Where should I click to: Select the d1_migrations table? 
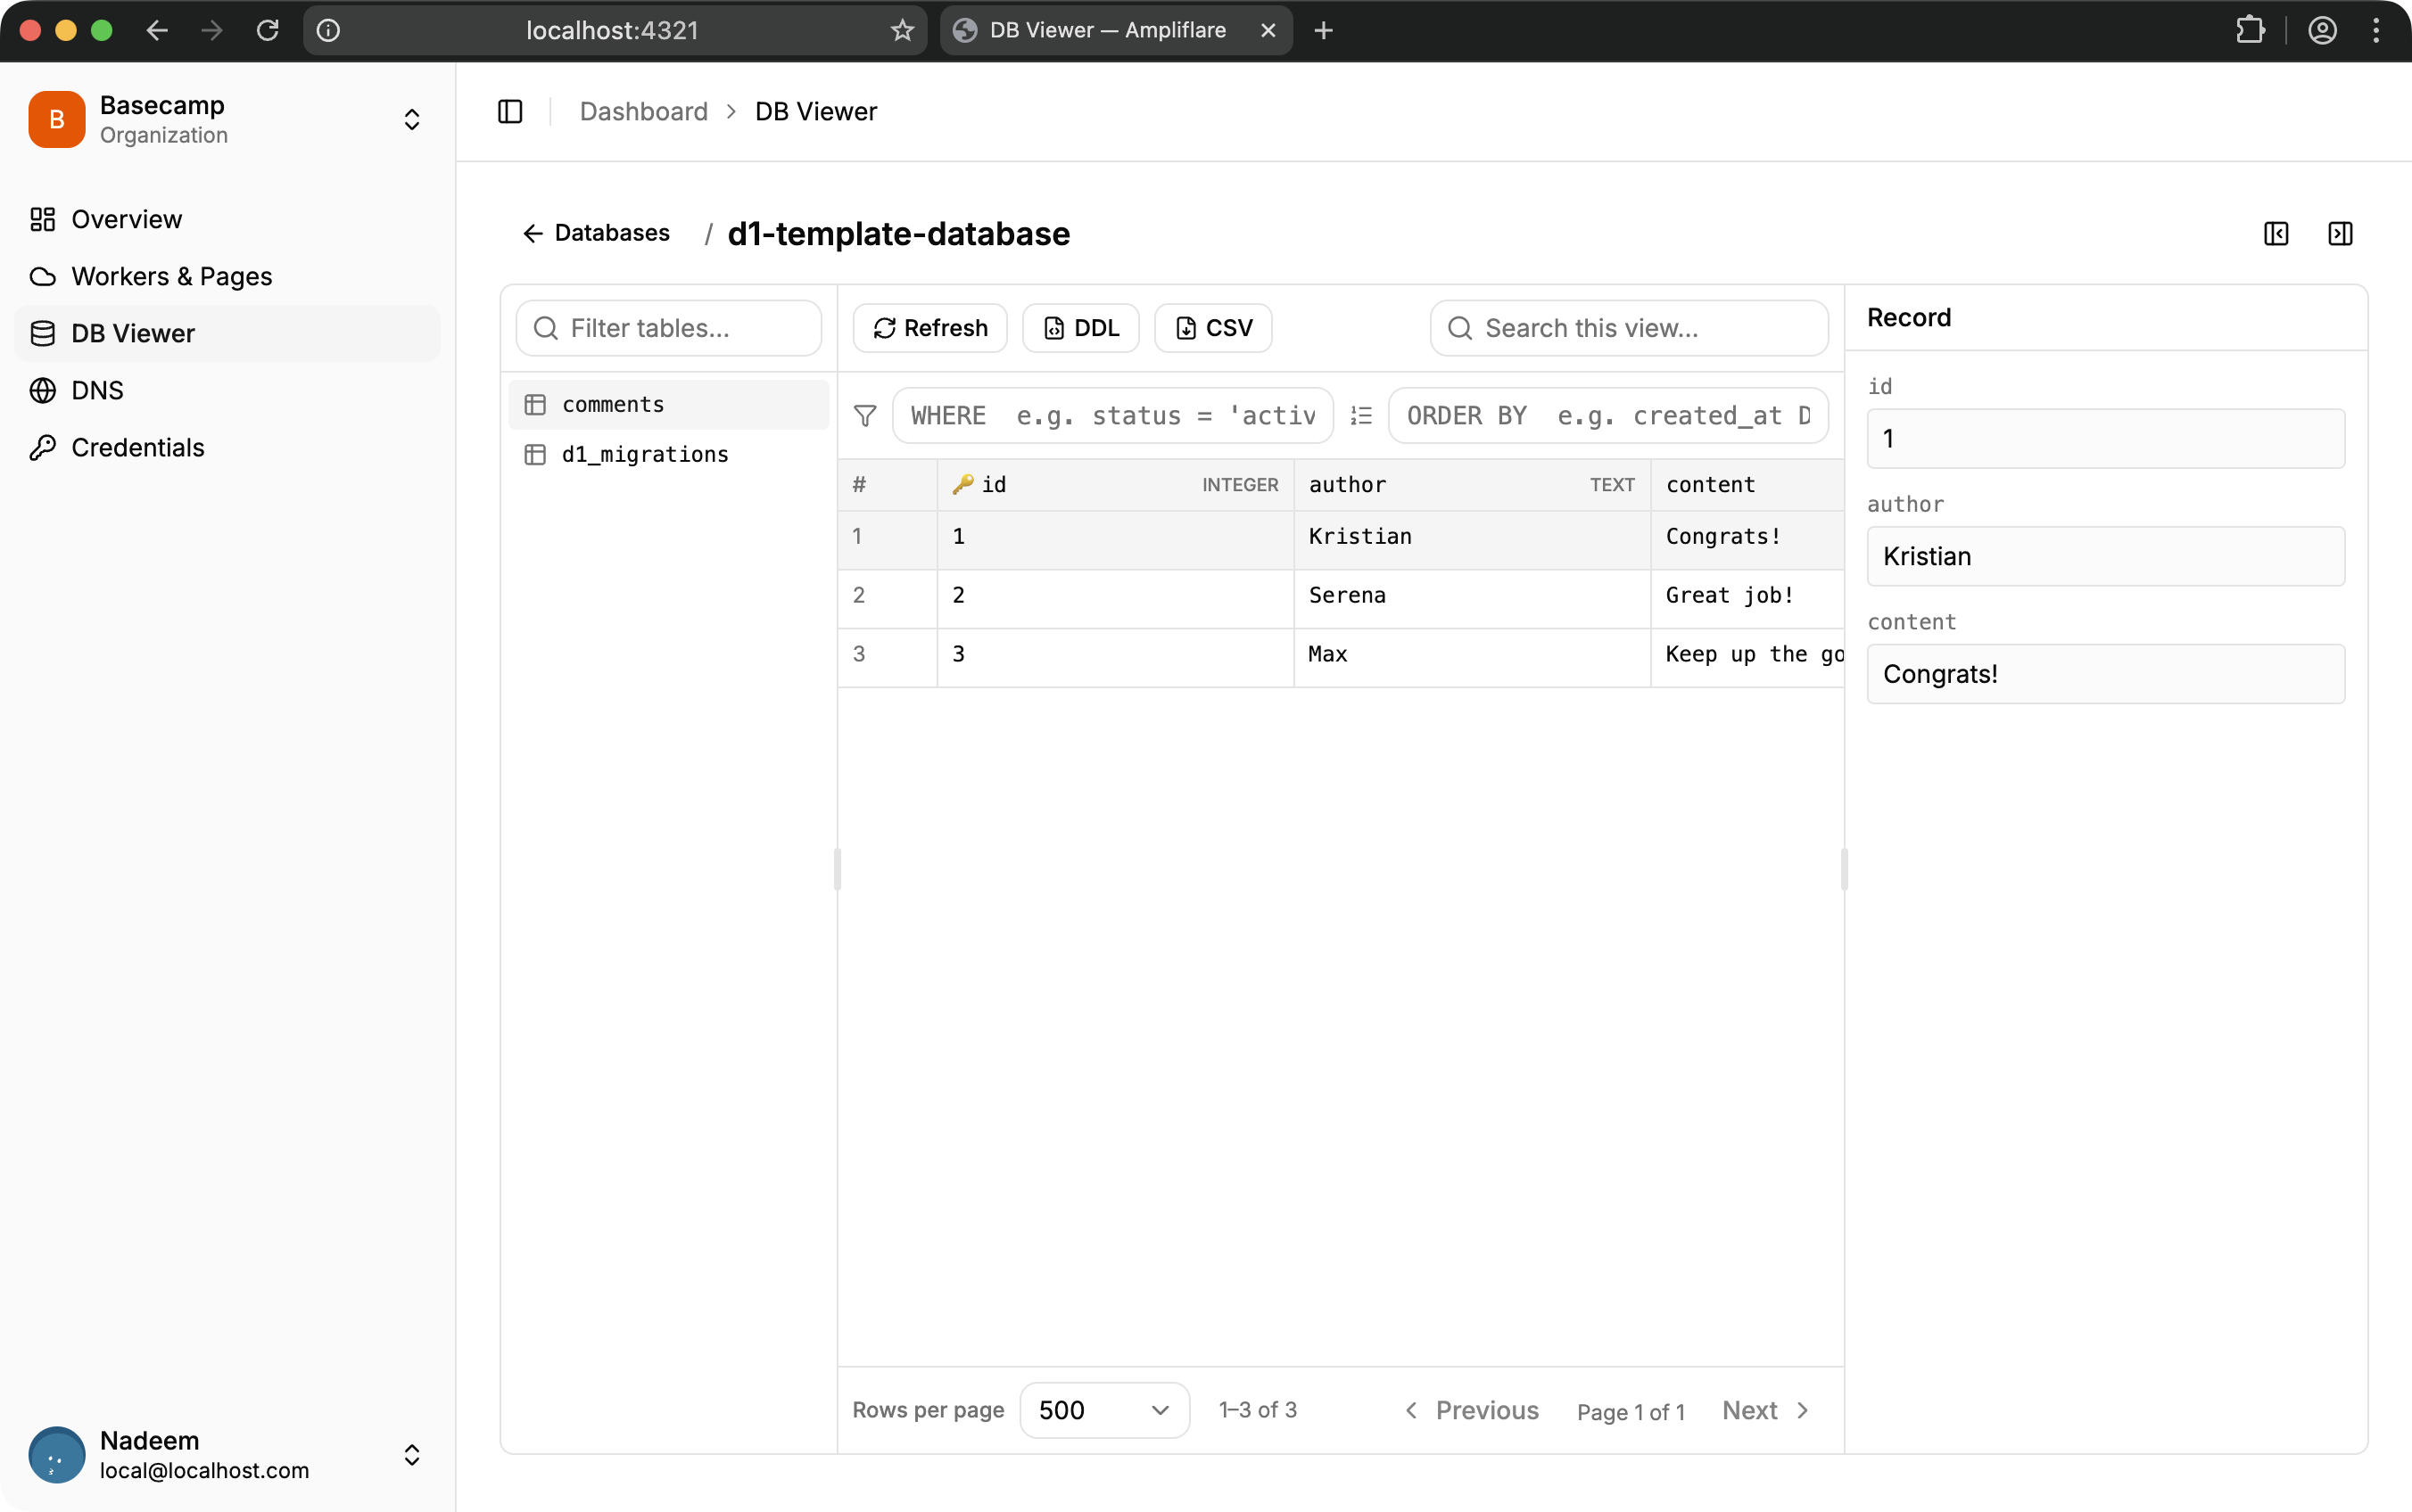tap(668, 454)
